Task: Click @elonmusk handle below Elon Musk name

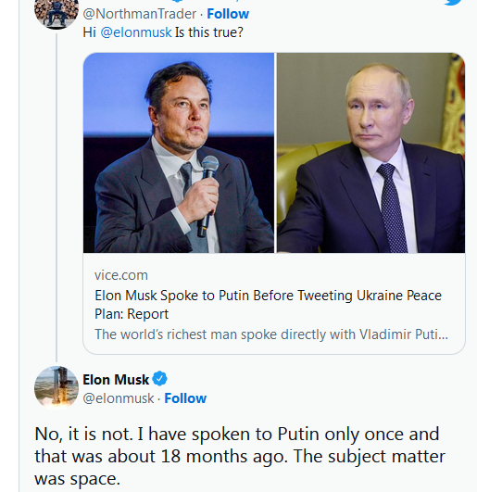Action: pos(119,398)
